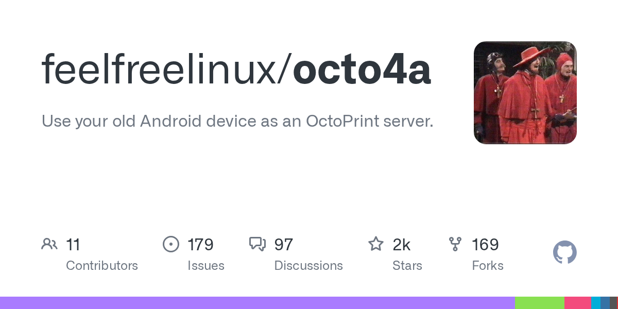
Task: Click the feelfreelinux owner name
Action: point(159,70)
